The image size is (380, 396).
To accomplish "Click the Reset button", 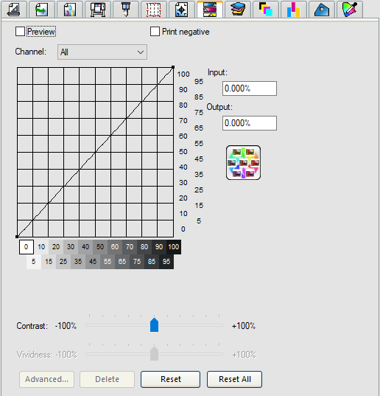I will tap(170, 379).
